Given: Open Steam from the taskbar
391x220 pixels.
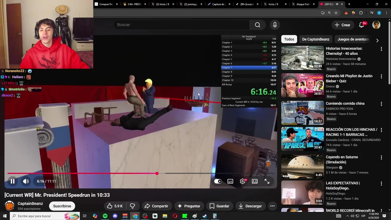Looking at the screenshot, I should [205, 216].
